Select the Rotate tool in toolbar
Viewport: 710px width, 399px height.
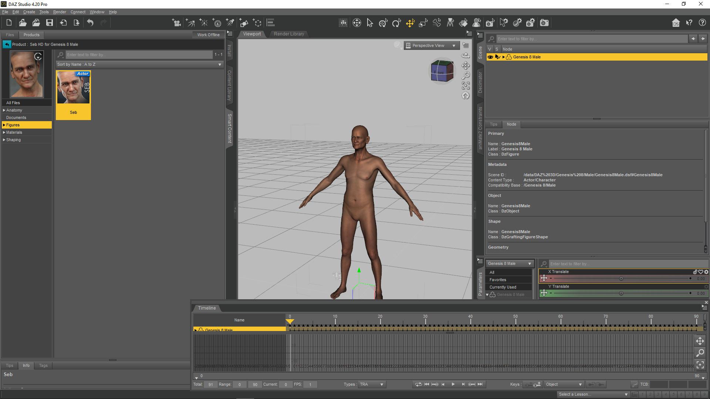[396, 23]
